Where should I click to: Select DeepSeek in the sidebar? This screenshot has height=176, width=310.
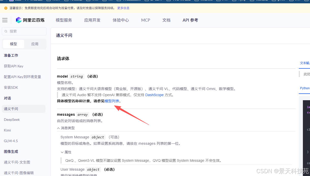point(12,120)
